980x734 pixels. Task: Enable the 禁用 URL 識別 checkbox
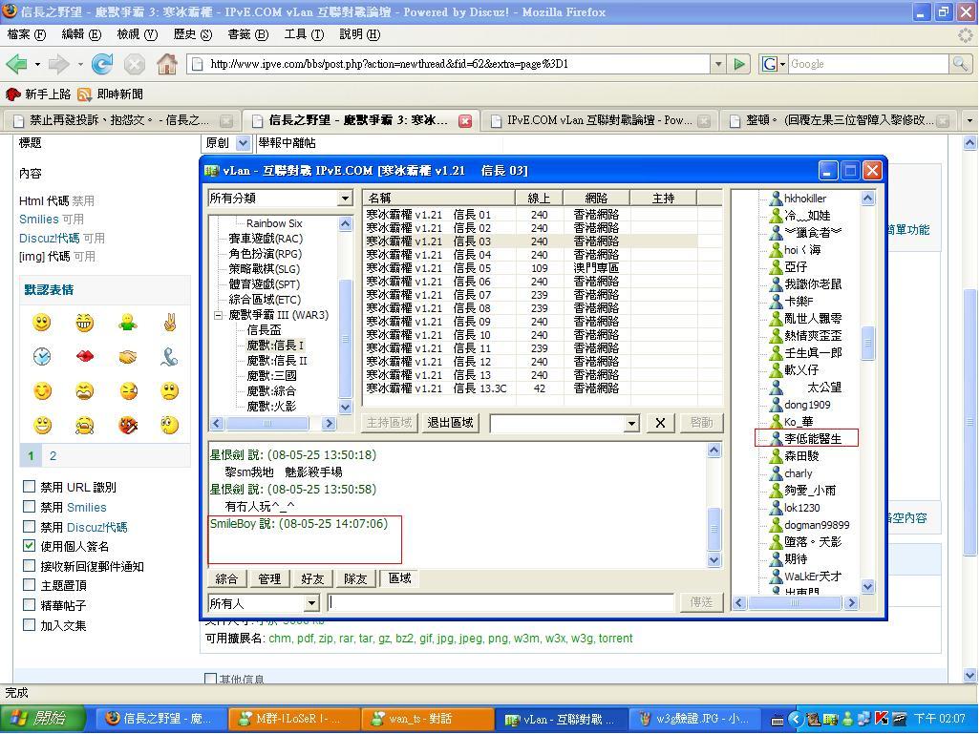coord(29,487)
